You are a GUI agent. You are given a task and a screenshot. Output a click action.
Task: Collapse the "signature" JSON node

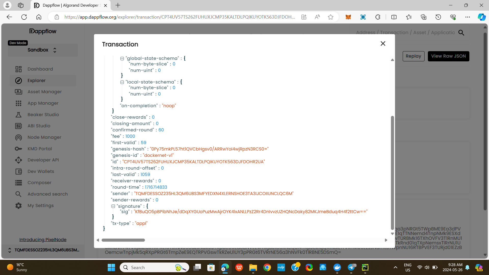113,207
